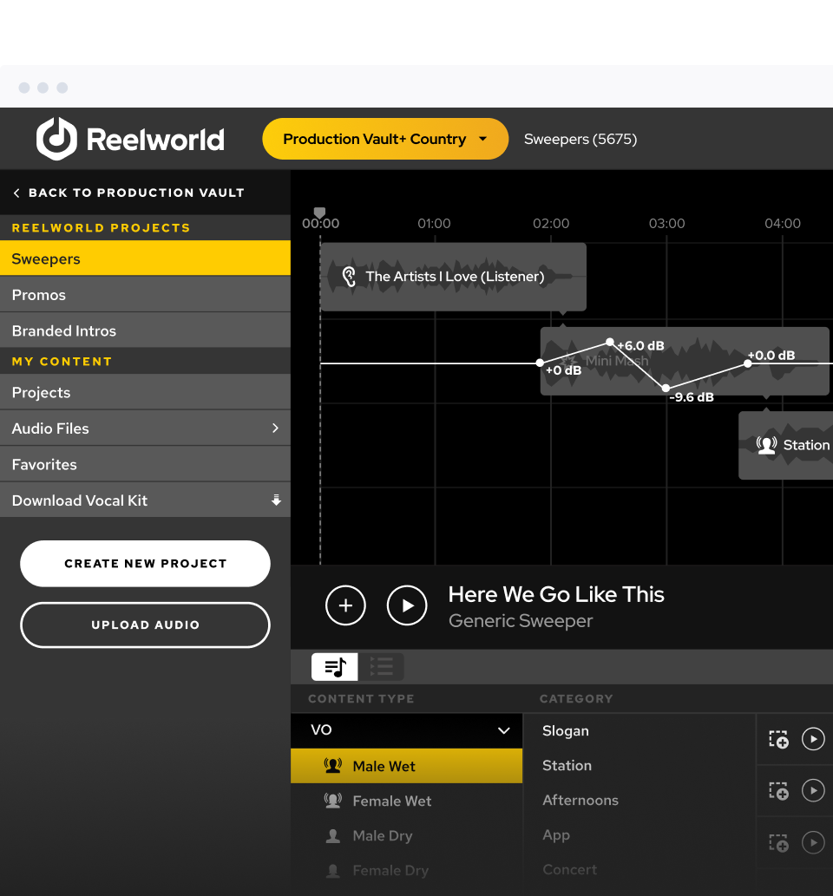Click Create New Project button
Screen dimensions: 833x896
(x=145, y=564)
